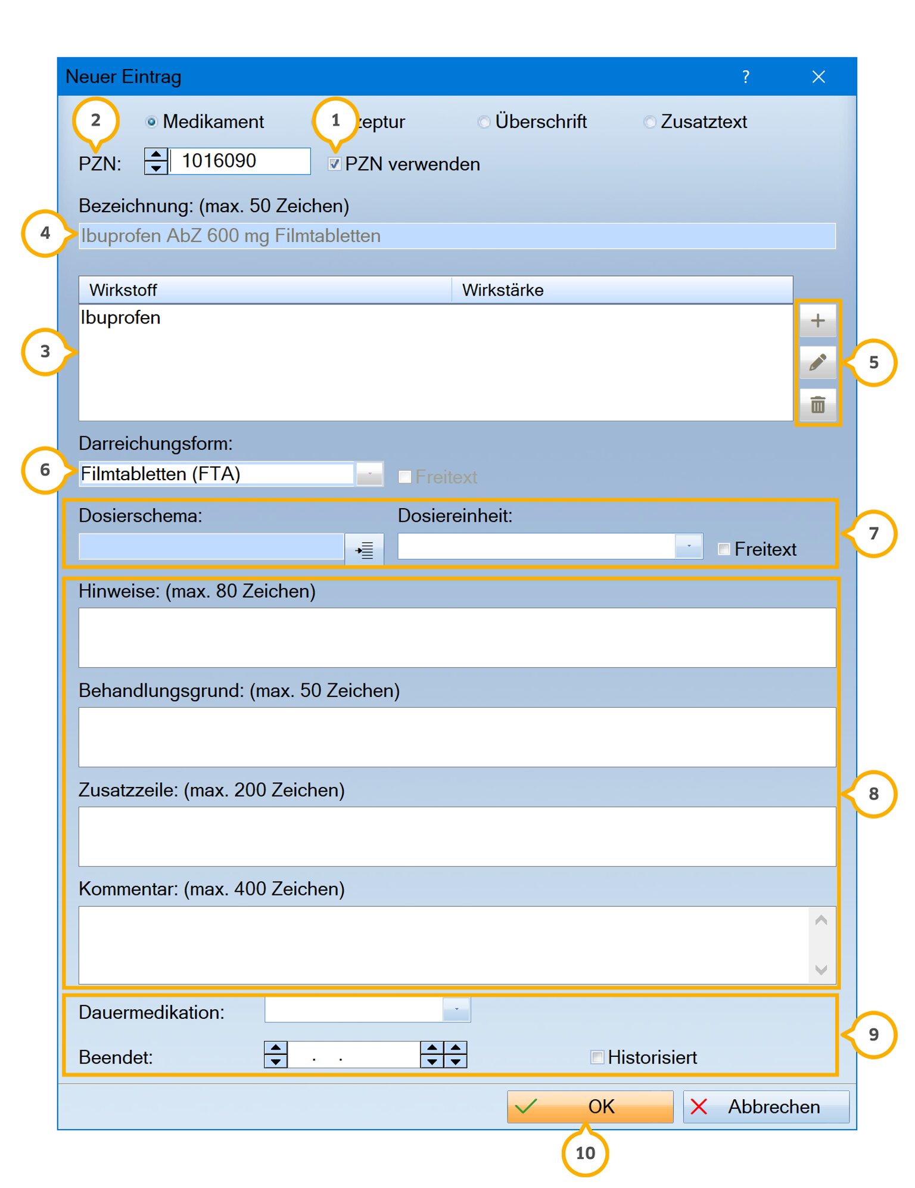This screenshot has width=915, height=1188.
Task: Add a new Wirkstoff with the plus button
Action: 817,321
